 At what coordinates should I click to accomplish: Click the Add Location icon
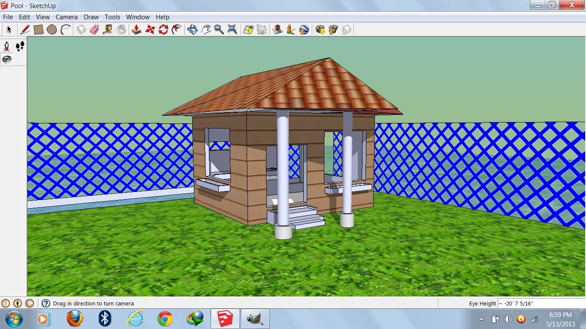tap(248, 30)
